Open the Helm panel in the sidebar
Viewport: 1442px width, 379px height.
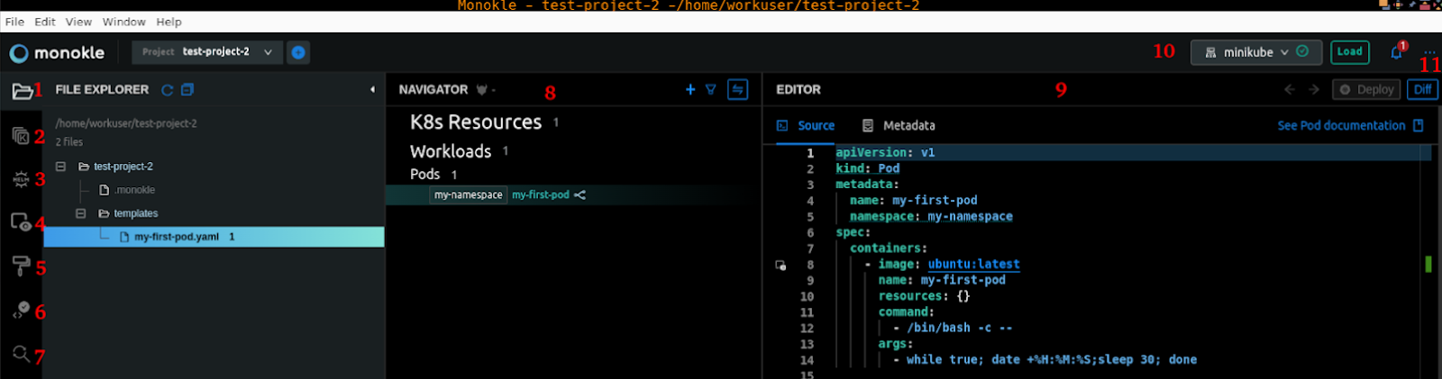[21, 179]
